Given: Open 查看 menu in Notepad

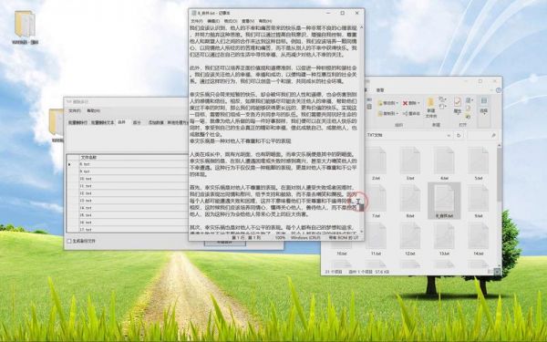Looking at the screenshot, I should (x=248, y=21).
